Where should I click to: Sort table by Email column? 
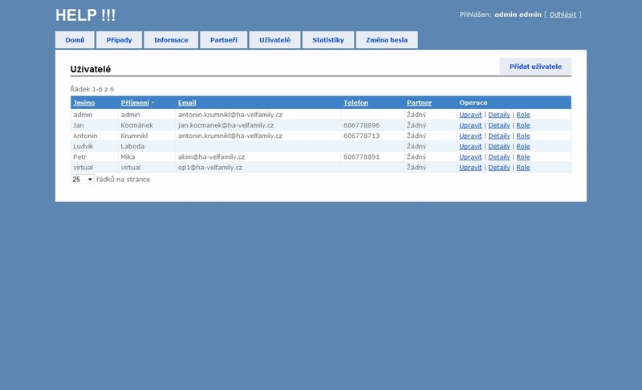(x=187, y=103)
